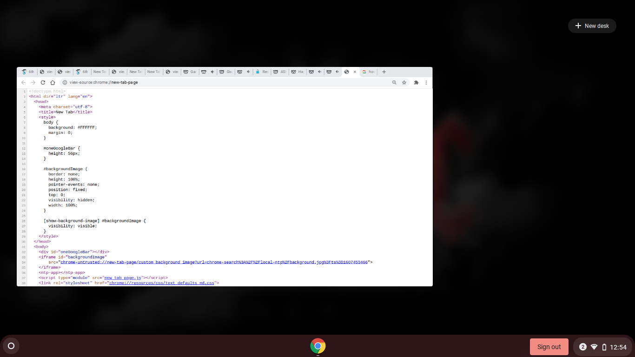Open the notification count badge showing 2
This screenshot has height=357, width=635.
[x=583, y=347]
